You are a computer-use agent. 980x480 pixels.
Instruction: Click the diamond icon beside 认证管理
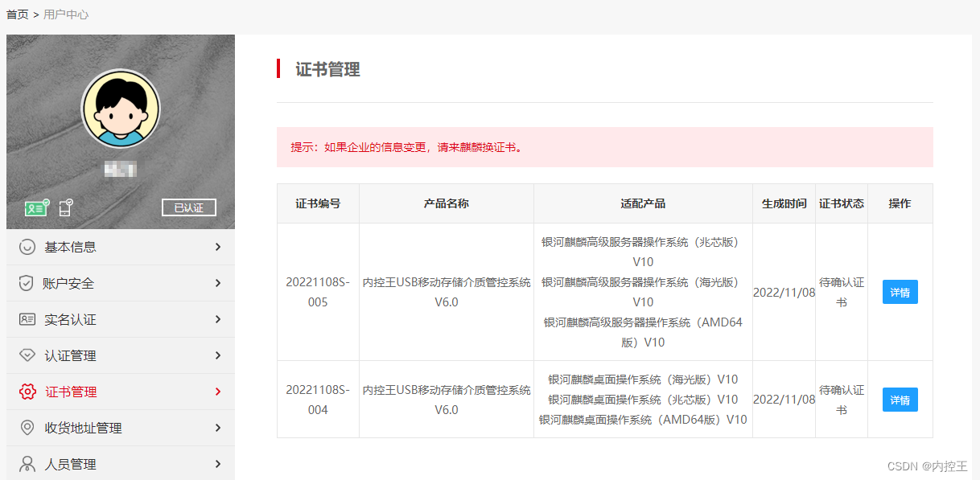click(27, 355)
